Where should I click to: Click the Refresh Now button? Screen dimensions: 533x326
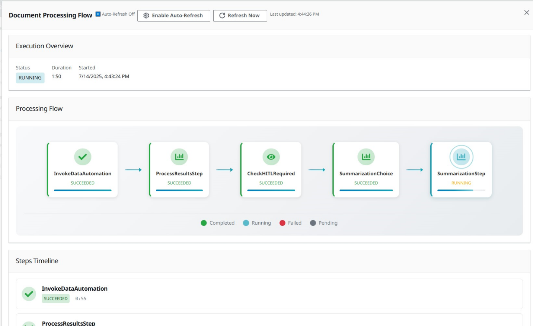240,16
